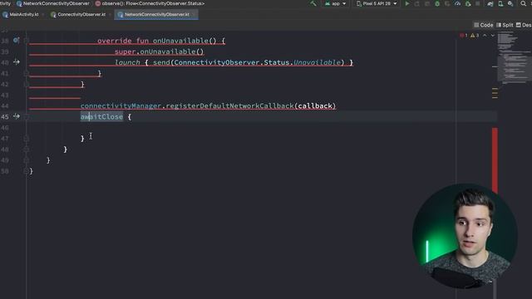Click Apply Changes icon right of Run
Image resolution: width=532 pixels, height=299 pixels.
click(417, 3)
